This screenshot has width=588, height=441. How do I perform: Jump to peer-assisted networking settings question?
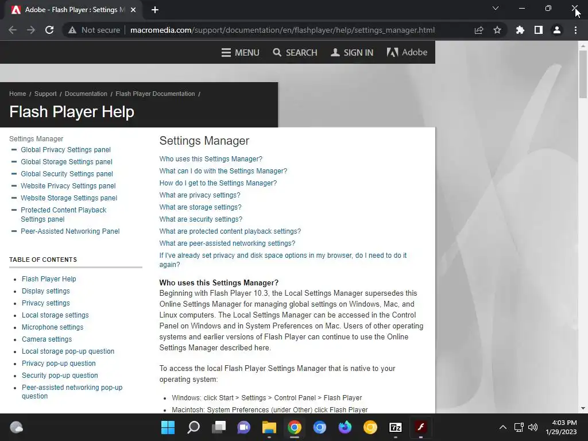pos(227,243)
